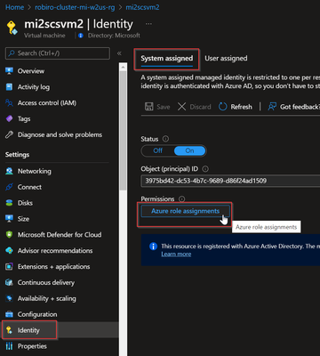Open Access control (IAM) icon
The width and height of the screenshot is (320, 356).
click(9, 103)
